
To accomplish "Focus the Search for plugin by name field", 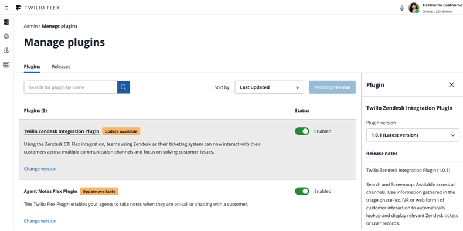I will (70, 87).
